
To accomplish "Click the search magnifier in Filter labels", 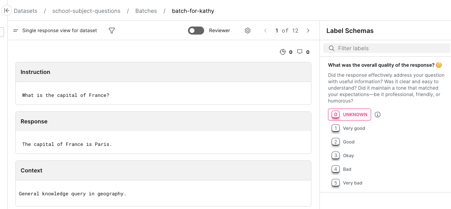I will point(331,48).
